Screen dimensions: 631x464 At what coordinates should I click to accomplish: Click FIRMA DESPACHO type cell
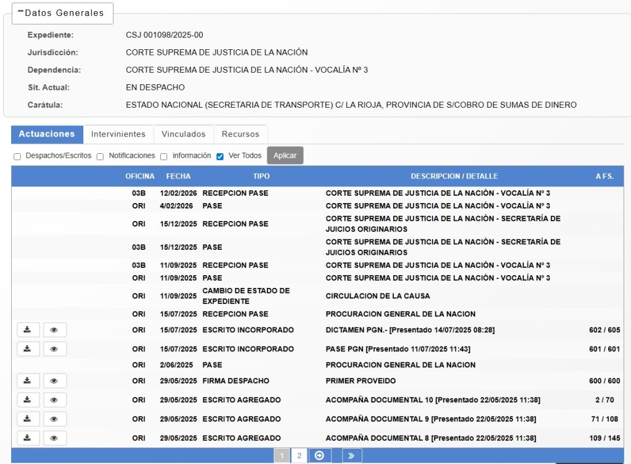click(x=236, y=380)
